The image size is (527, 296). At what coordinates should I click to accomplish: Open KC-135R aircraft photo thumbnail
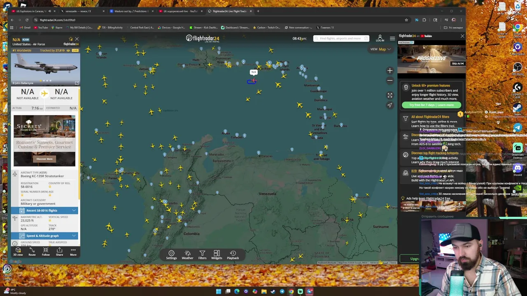point(45,69)
